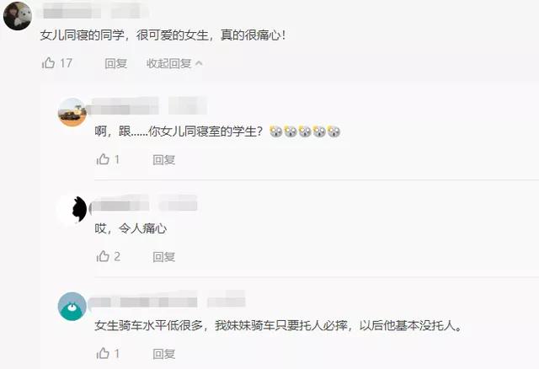Reply to the 女生骑车水平低很多 comment
This screenshot has height=369, width=539.
(164, 354)
